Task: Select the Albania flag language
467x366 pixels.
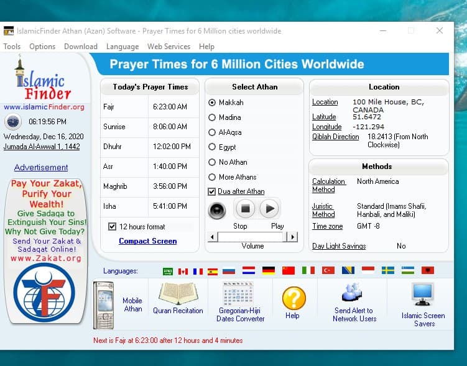Action: [x=428, y=270]
